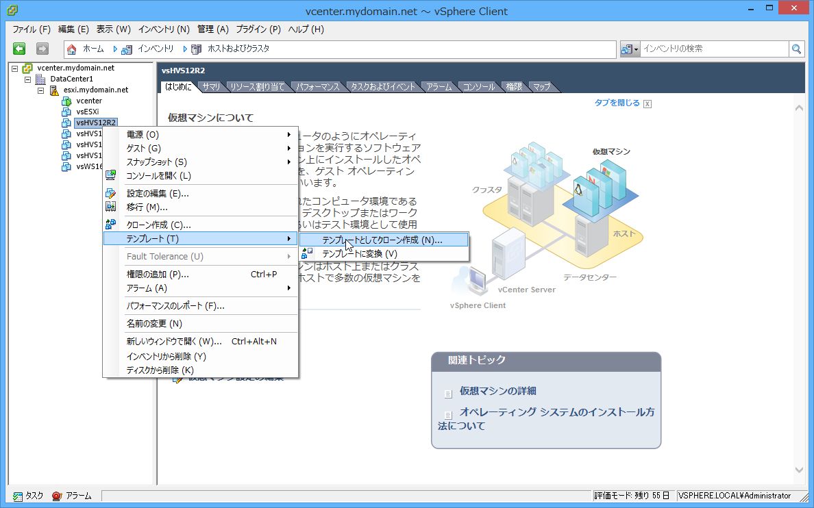Screen dimensions: 814x508
Task: Click the タブを閉じる link
Action: pos(617,103)
